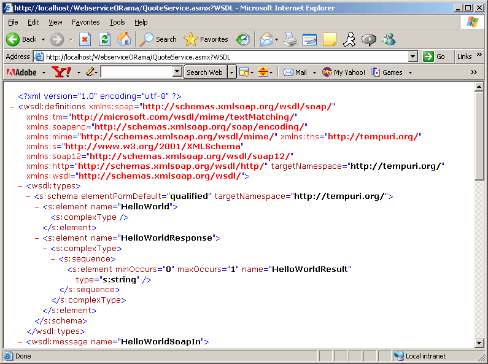This screenshot has height=364, width=488.
Task: Click the Stop loading icon
Action: coord(85,39)
